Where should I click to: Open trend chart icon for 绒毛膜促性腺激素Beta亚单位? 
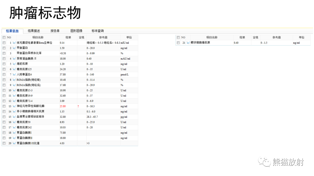(14, 43)
